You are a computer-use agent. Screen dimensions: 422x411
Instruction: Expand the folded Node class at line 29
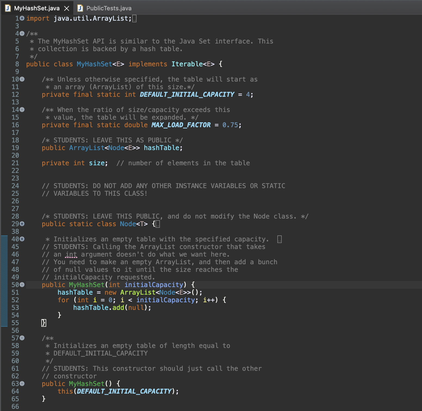pyautogui.click(x=22, y=224)
